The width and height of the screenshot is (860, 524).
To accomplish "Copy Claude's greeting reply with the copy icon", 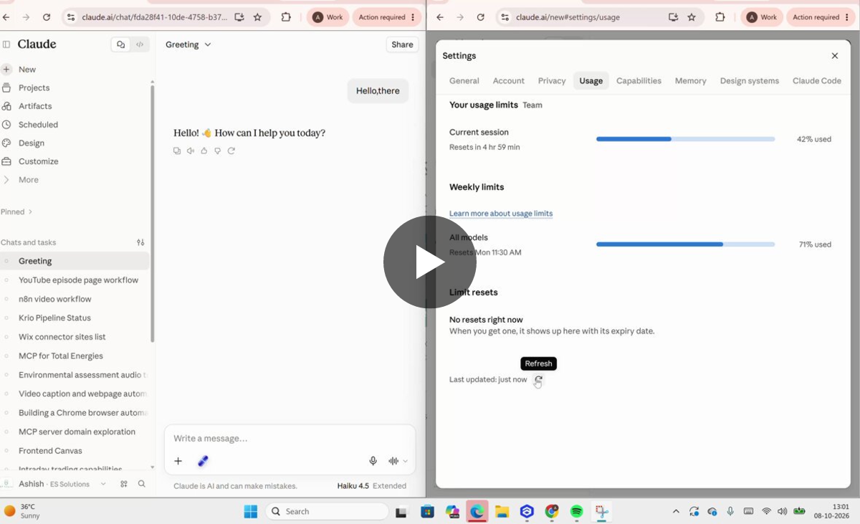I will [177, 151].
